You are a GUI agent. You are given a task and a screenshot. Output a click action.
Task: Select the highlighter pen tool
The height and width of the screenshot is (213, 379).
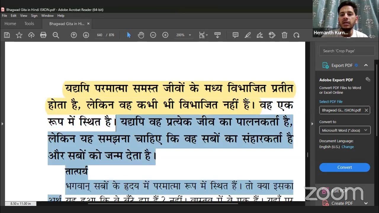coord(248,35)
